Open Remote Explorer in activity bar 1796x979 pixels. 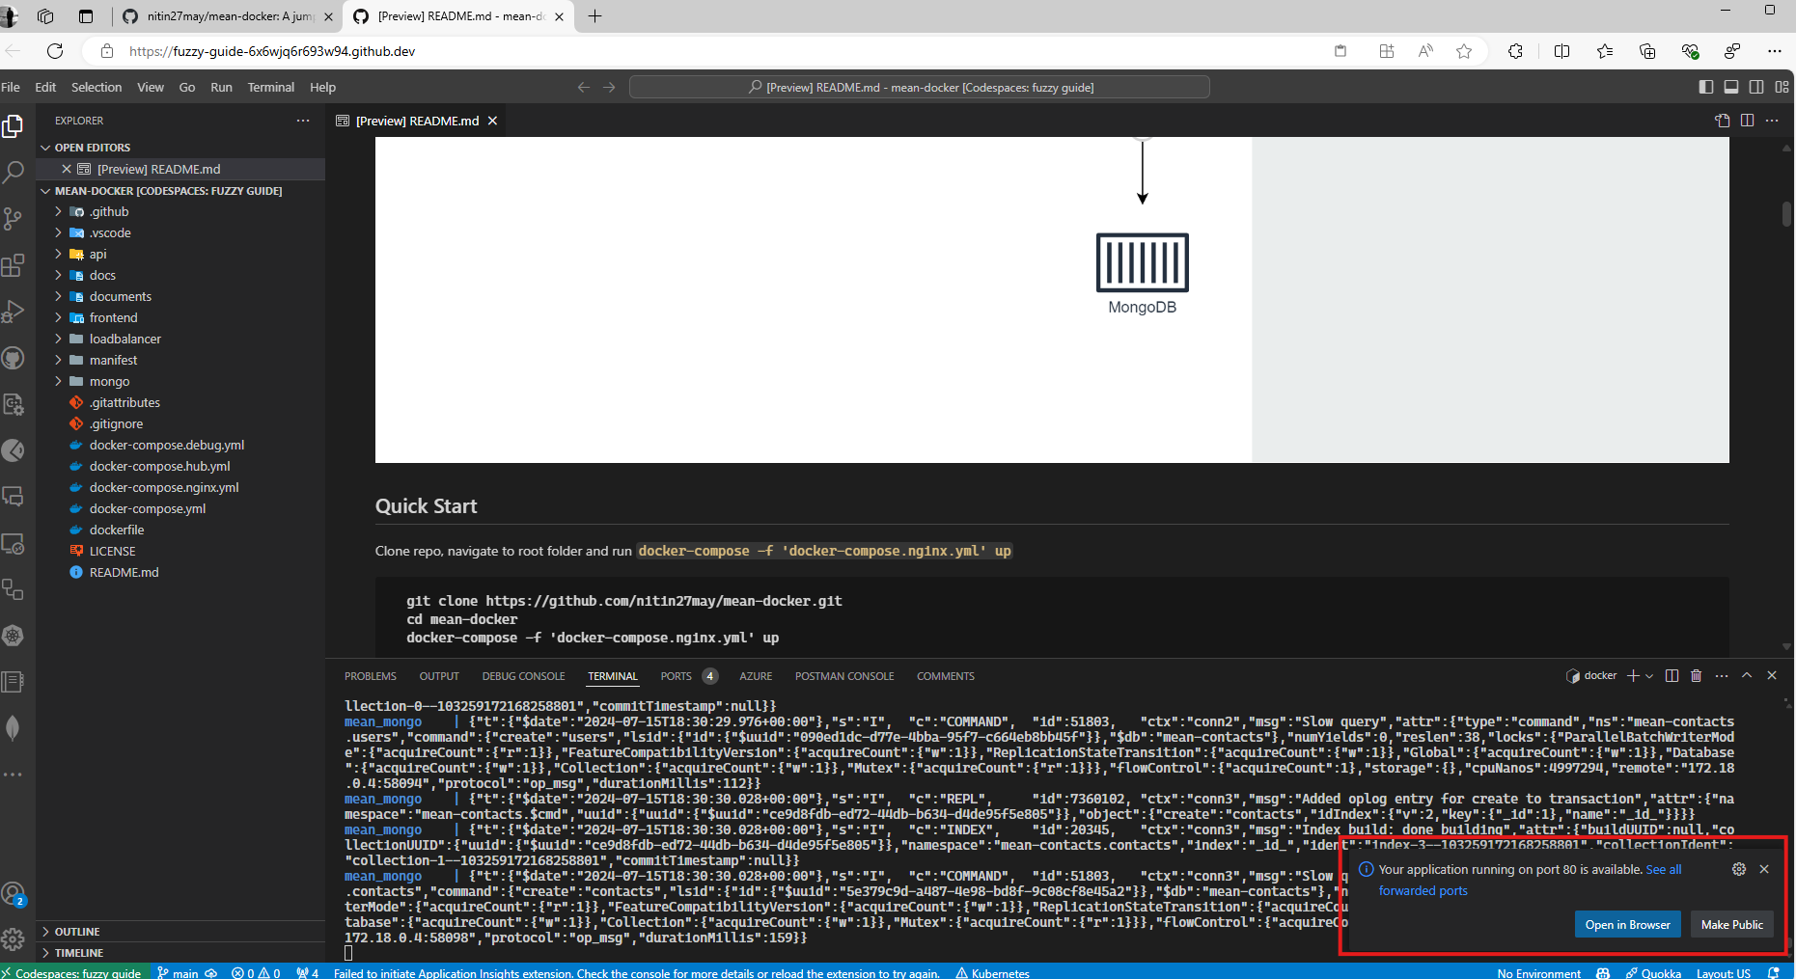(13, 543)
